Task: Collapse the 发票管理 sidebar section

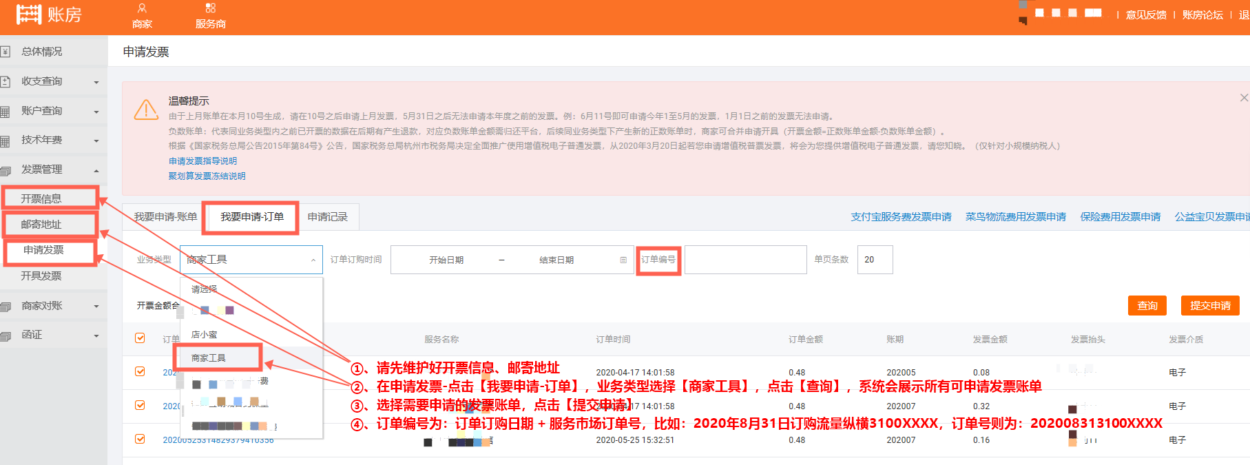Action: [x=96, y=170]
